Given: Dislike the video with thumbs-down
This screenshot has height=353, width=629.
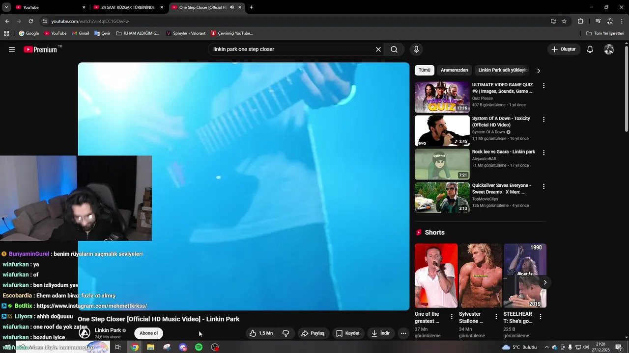Looking at the screenshot, I should coord(286,333).
